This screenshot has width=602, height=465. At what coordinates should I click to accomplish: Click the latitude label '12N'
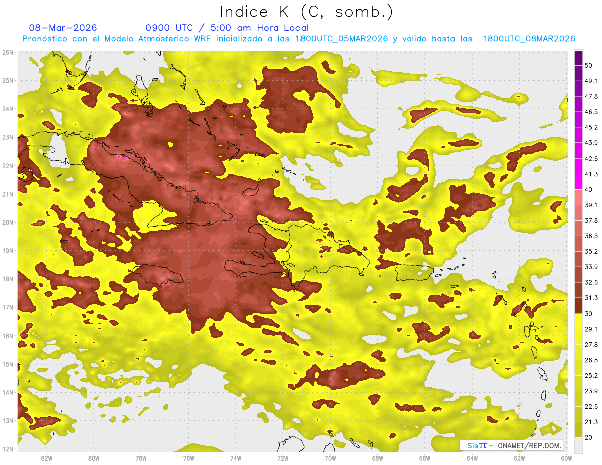[8, 449]
